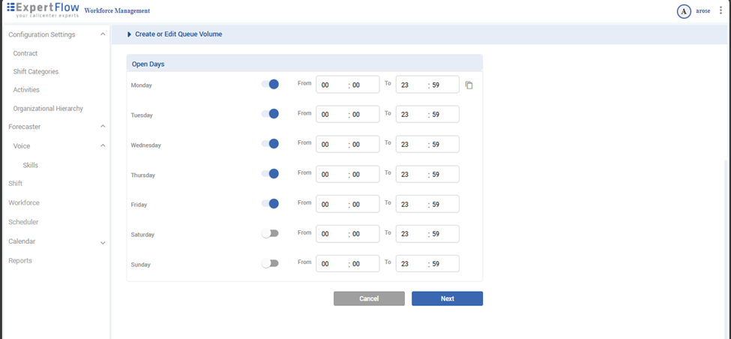Click the ExpertFlow logo
The image size is (731, 339).
[x=43, y=10]
